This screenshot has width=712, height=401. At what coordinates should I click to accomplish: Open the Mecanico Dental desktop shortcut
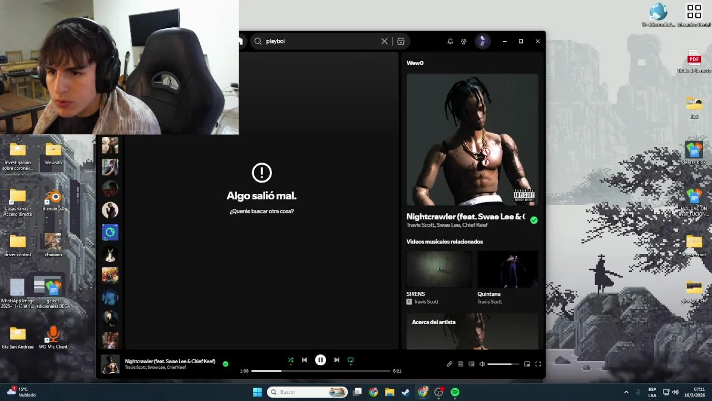click(694, 16)
